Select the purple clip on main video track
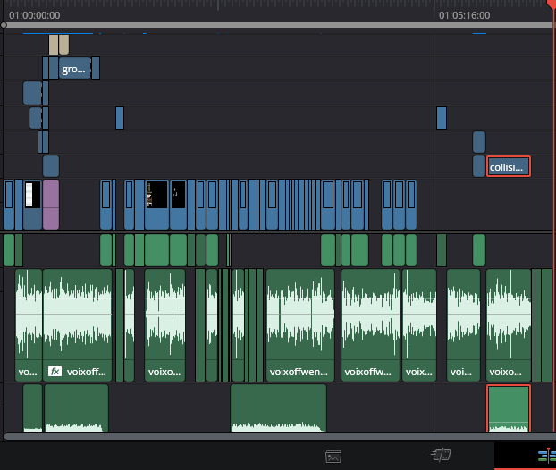556x470 pixels. coord(51,205)
